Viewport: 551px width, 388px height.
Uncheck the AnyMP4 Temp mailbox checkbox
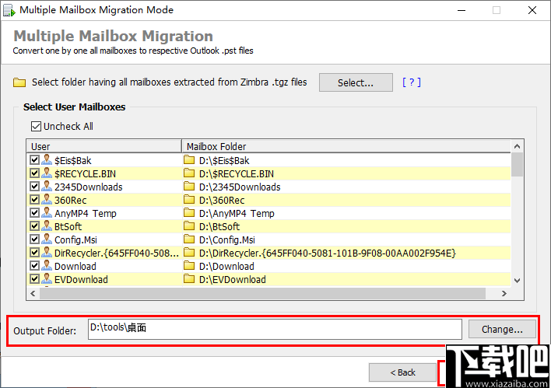[34, 213]
